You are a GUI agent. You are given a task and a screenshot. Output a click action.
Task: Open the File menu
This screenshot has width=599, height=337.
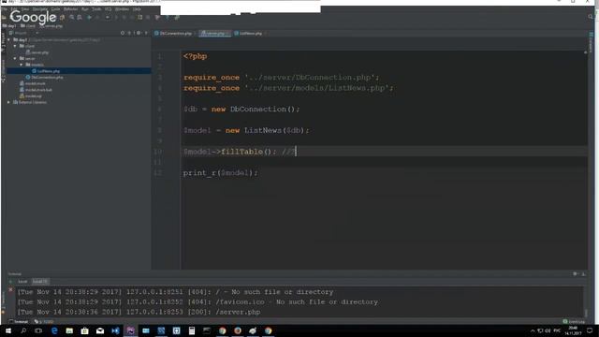(x=4, y=8)
